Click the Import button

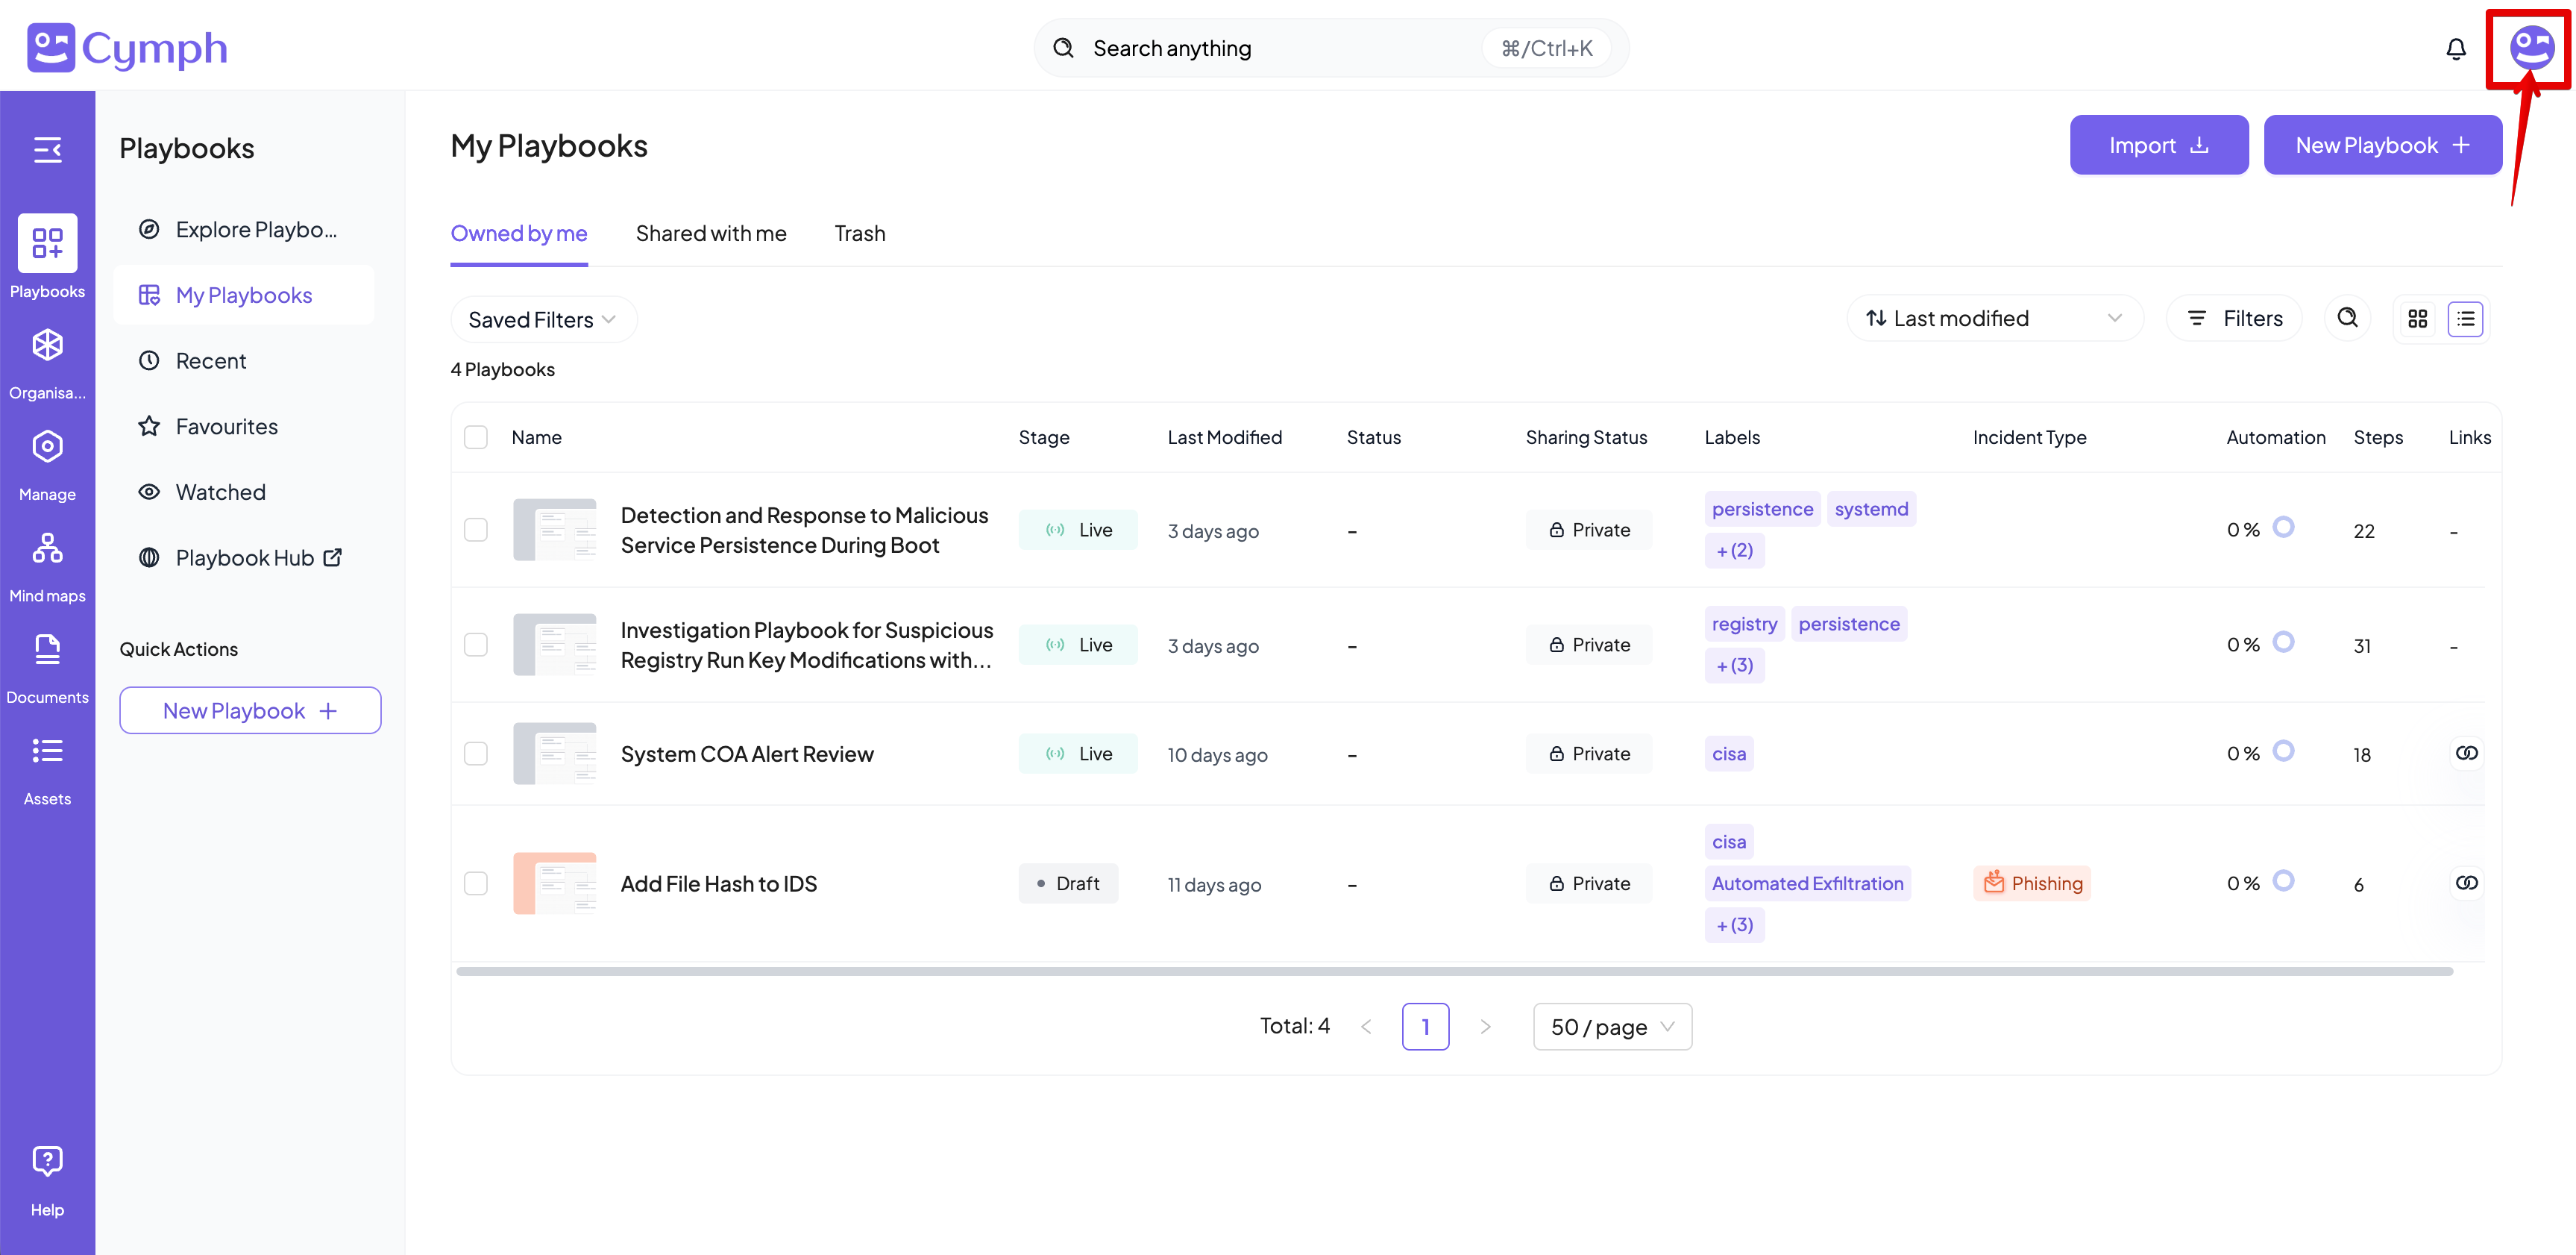2158,145
